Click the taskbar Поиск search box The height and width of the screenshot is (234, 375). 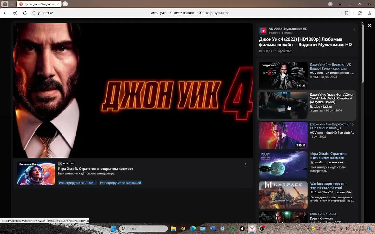(x=144, y=229)
